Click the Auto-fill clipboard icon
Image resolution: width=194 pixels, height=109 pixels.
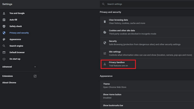(x=4, y=20)
